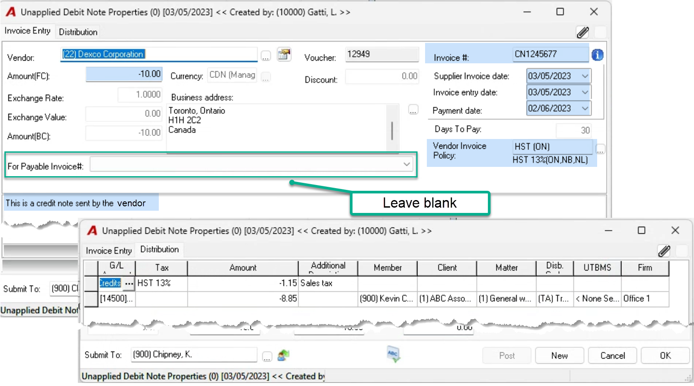Click the Cancel button

[x=612, y=355]
